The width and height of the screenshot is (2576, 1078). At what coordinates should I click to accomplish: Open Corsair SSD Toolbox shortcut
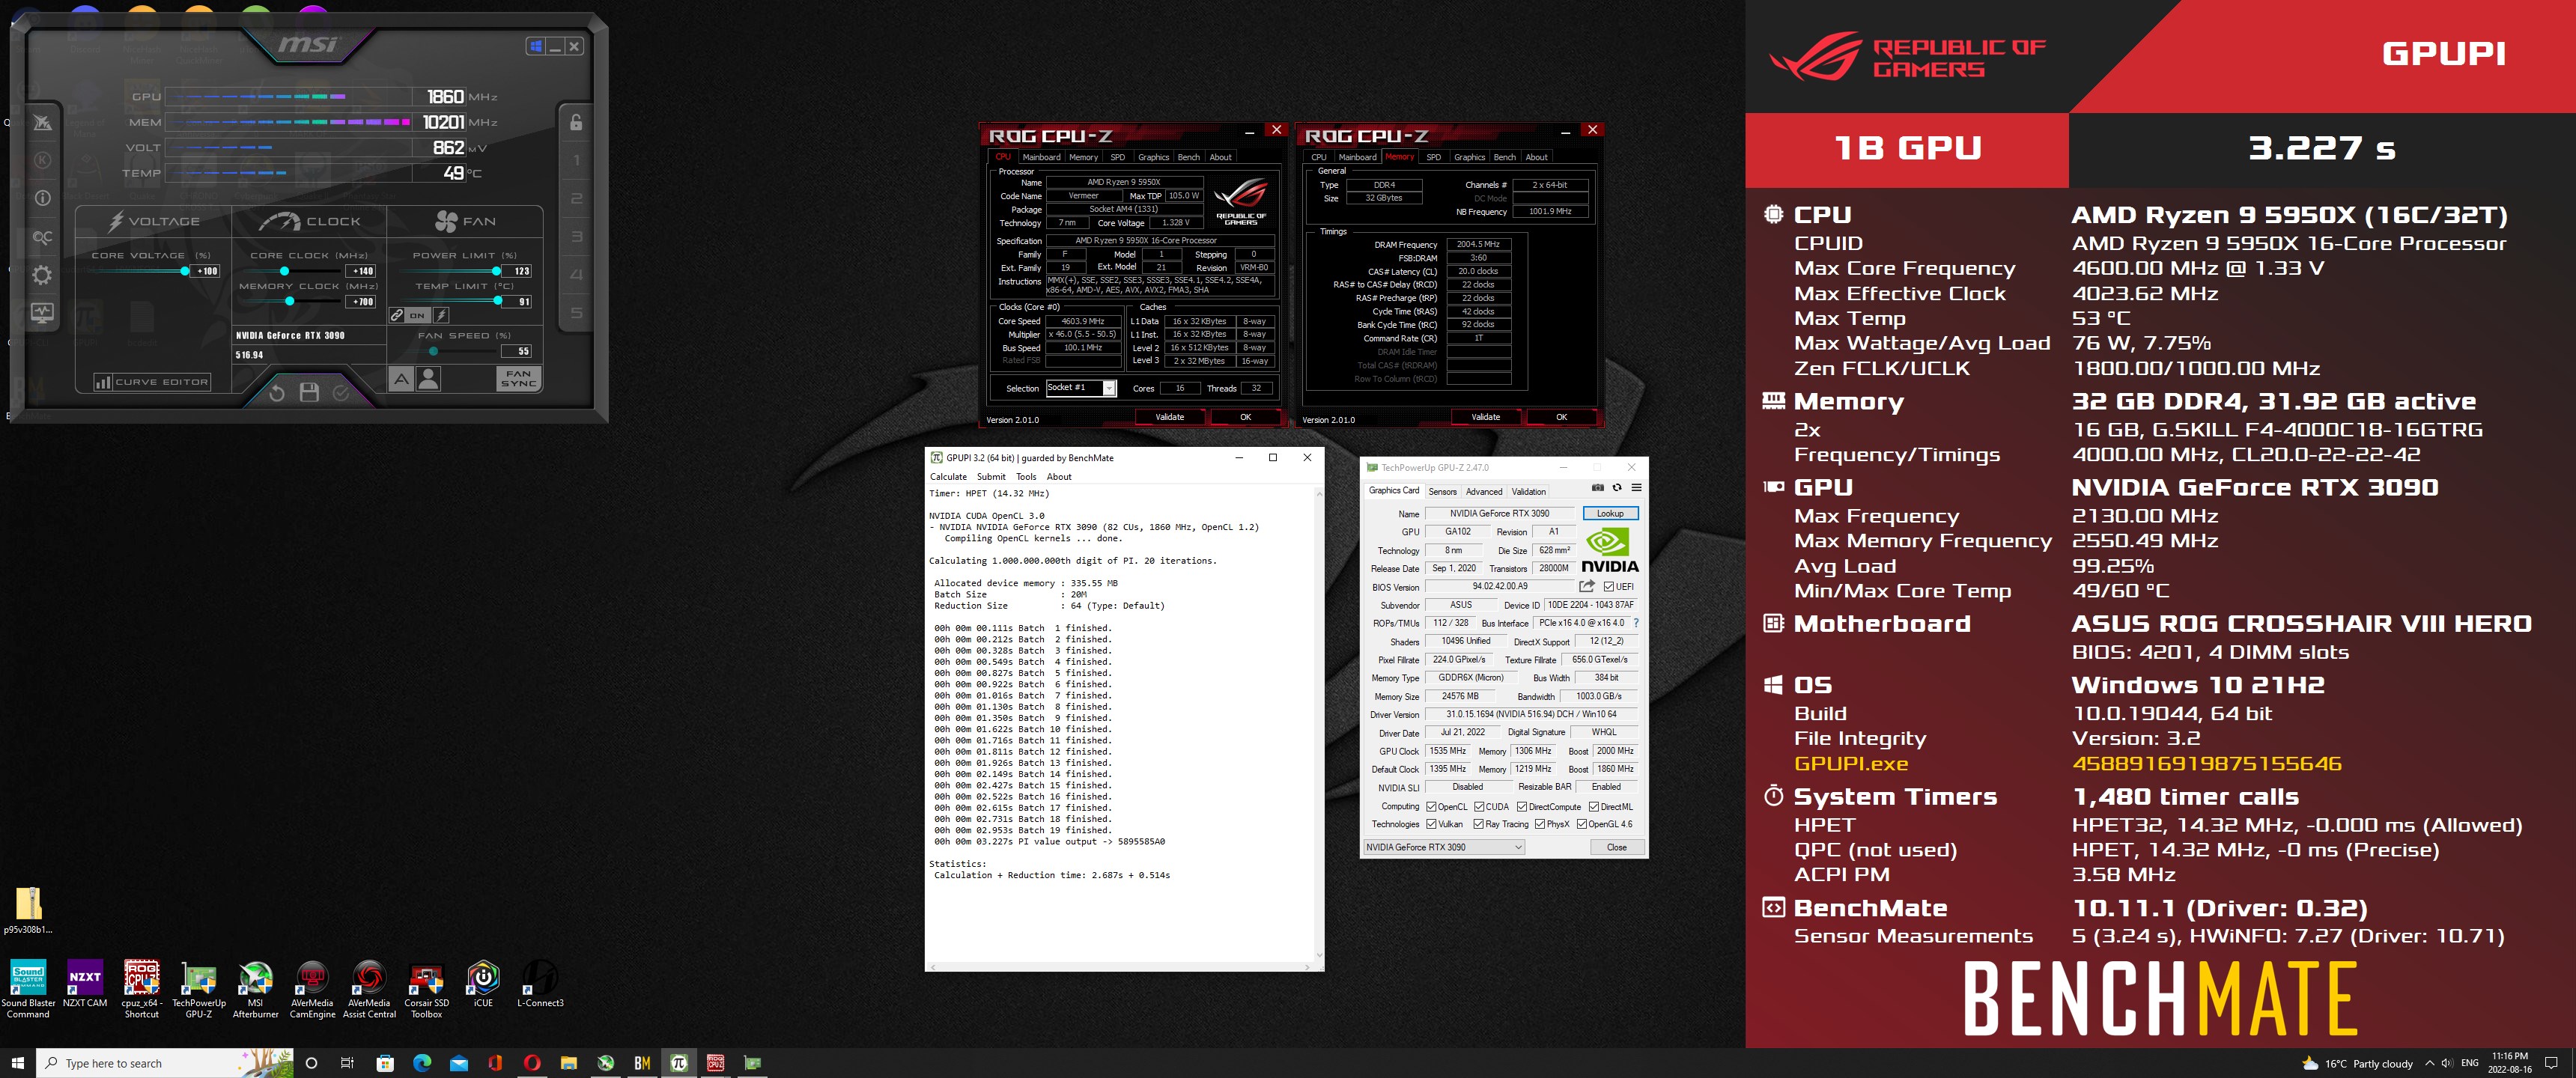(x=426, y=990)
